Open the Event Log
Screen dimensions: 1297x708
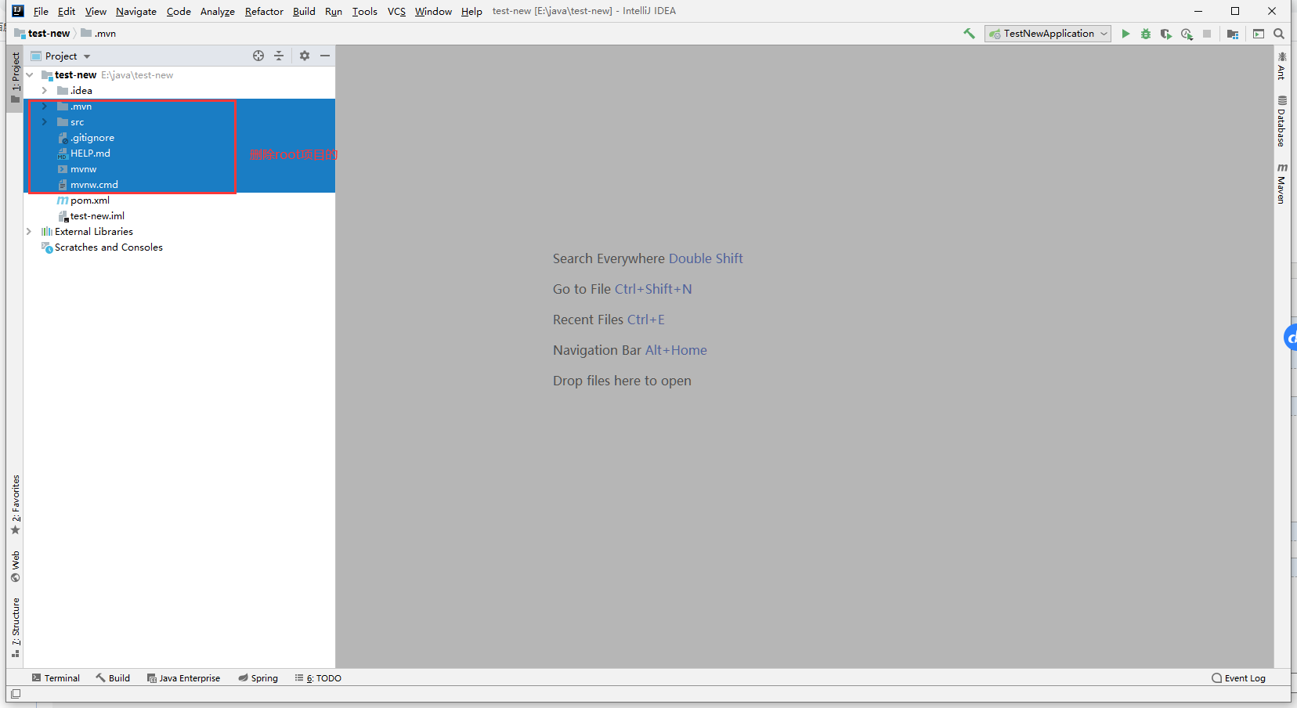(x=1238, y=678)
